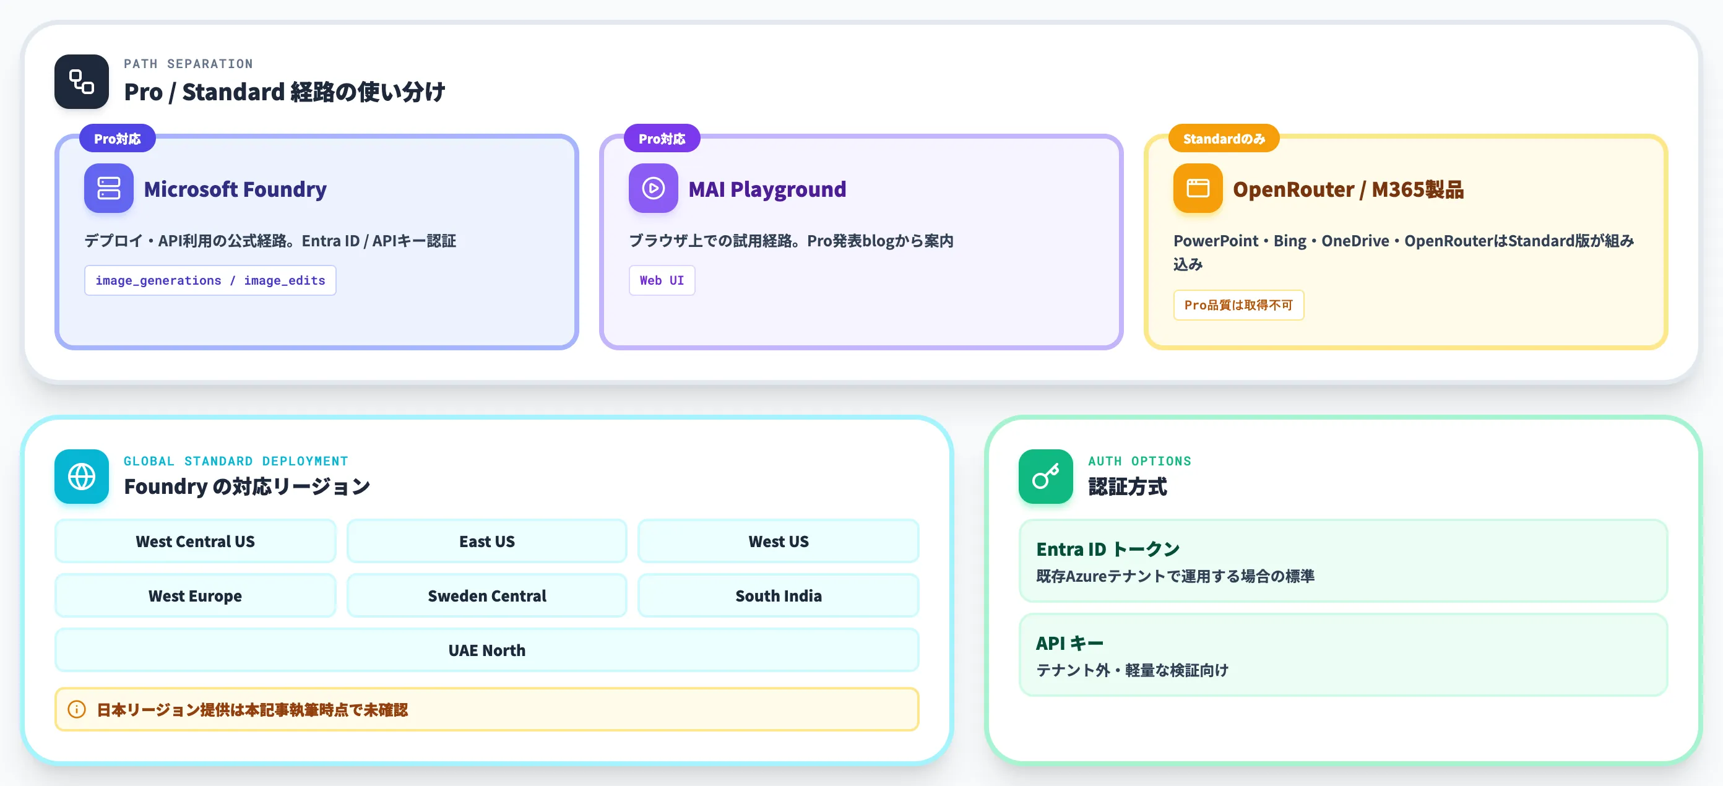Select the West Europe region

point(196,595)
